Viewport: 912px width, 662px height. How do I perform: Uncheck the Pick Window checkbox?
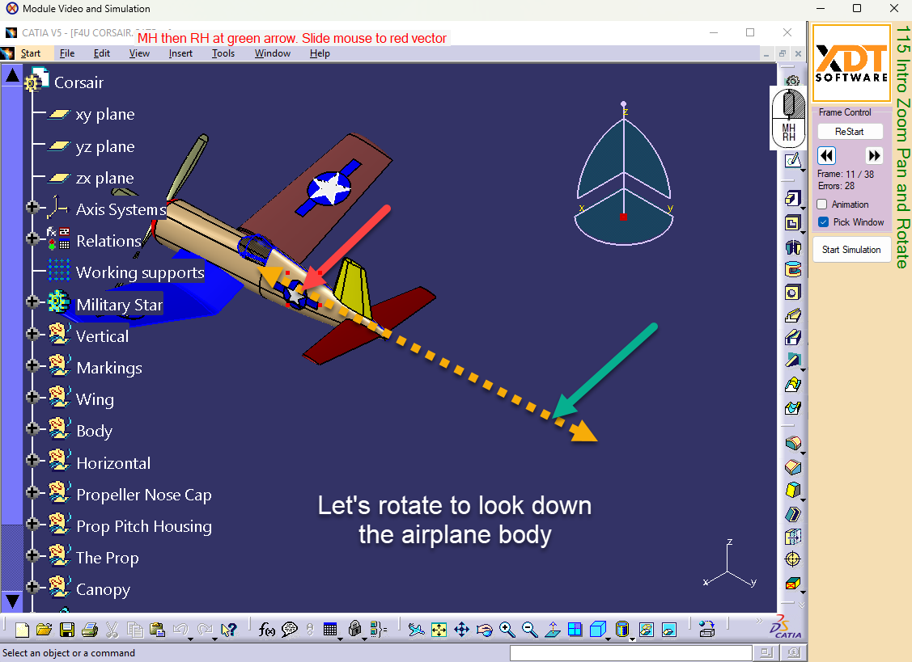tap(824, 222)
